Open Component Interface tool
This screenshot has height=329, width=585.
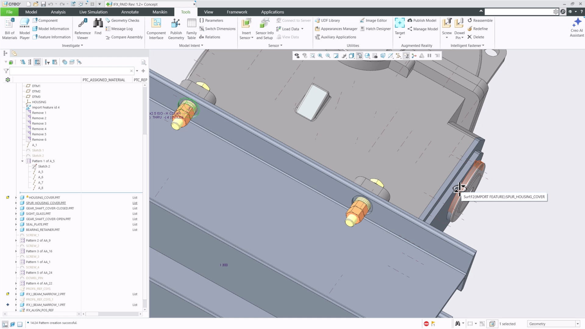tap(156, 29)
